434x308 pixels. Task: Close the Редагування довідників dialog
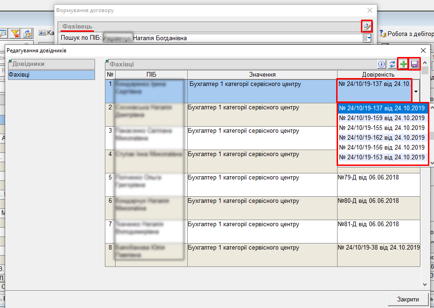(x=423, y=50)
